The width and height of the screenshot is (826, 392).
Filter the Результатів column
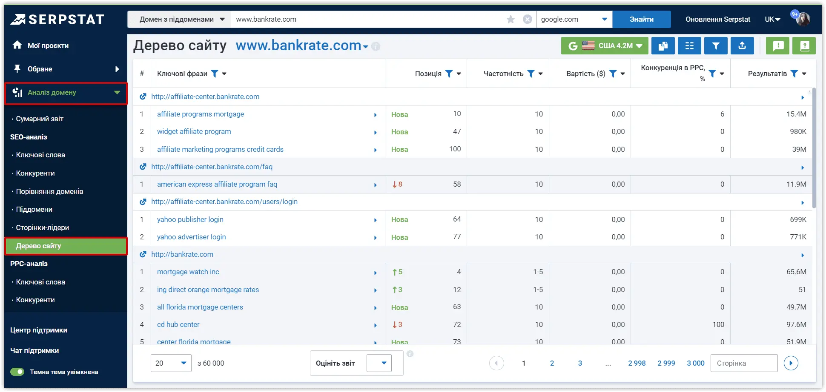coord(794,74)
